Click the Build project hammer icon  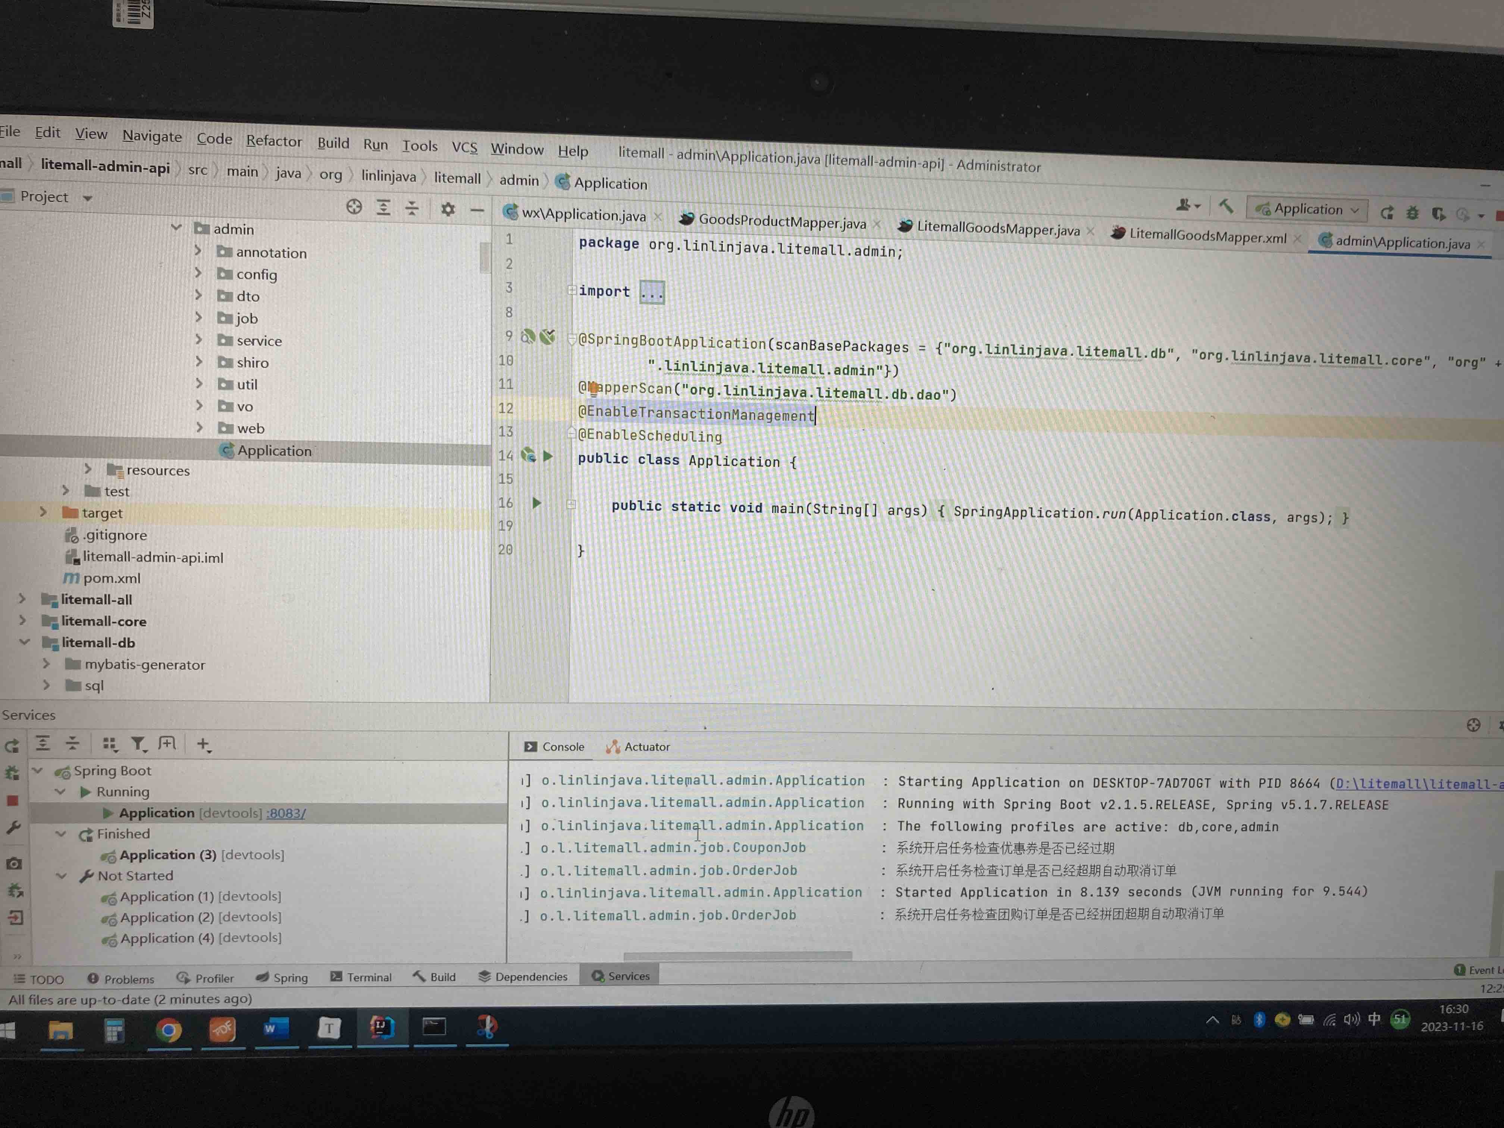pyautogui.click(x=1226, y=206)
